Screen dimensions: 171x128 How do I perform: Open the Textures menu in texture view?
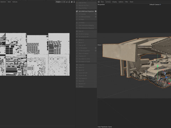click(x=15, y=2)
